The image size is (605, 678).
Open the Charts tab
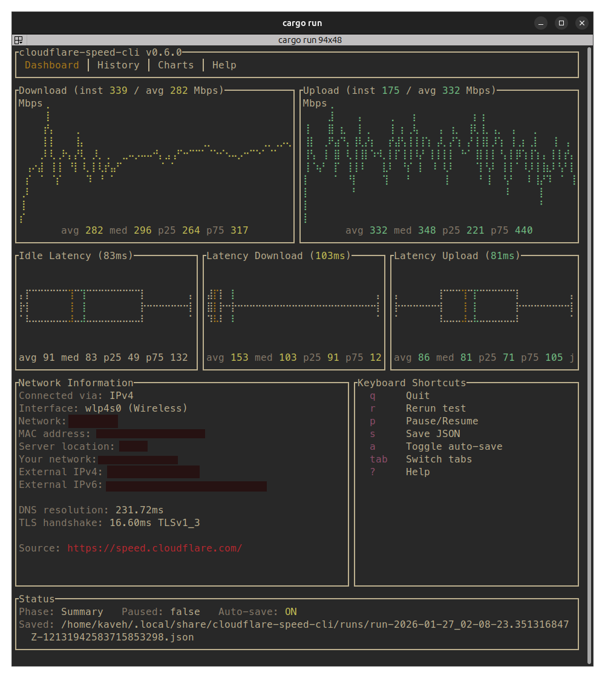point(175,65)
